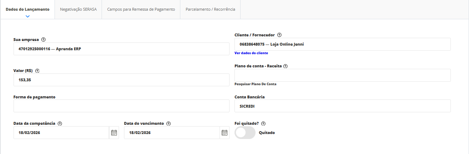Go to Parcelamento / Recorrência tab

pos(210,9)
